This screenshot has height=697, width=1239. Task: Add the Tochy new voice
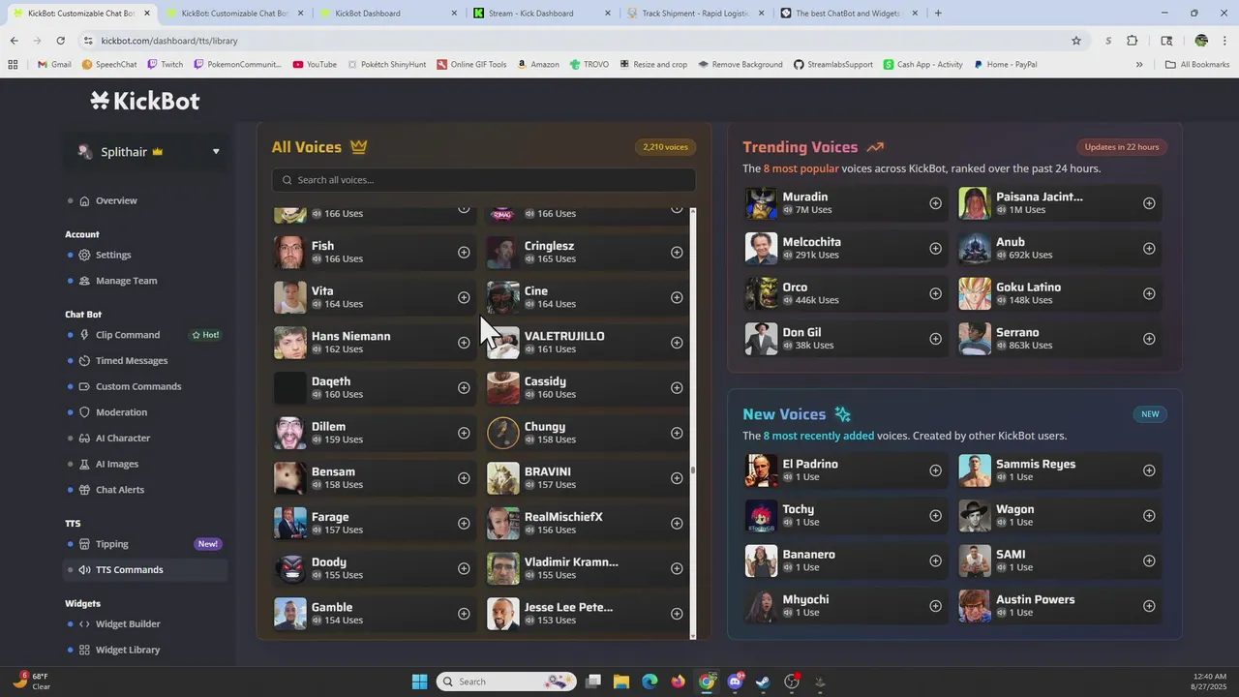click(x=935, y=516)
